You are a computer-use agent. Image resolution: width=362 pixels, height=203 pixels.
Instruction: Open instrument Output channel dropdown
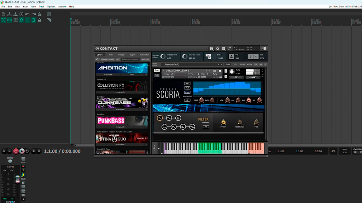174,74
